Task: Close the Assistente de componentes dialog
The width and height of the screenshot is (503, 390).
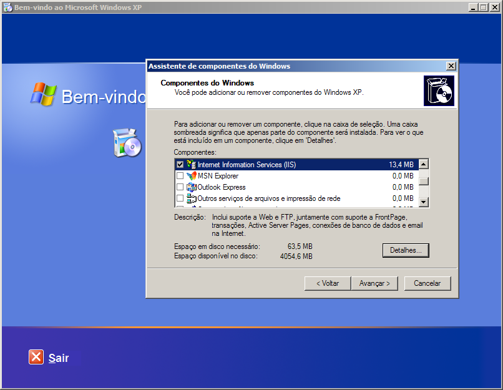Action: tap(451, 66)
